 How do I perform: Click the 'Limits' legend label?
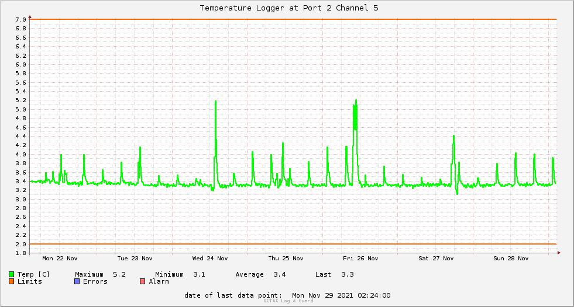coord(30,281)
